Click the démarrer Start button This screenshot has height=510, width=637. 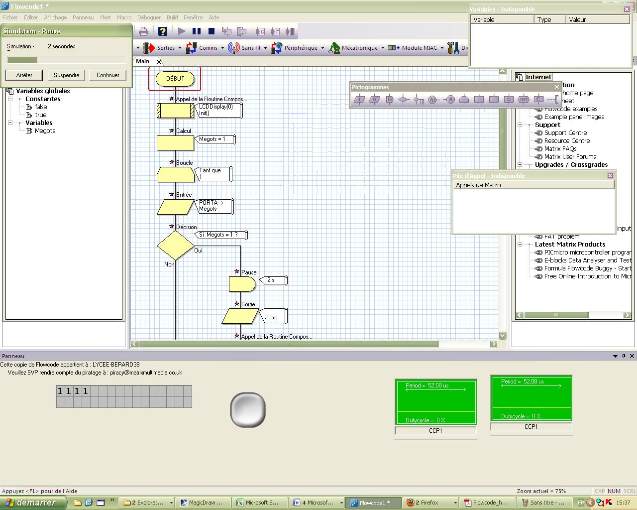tap(33, 503)
